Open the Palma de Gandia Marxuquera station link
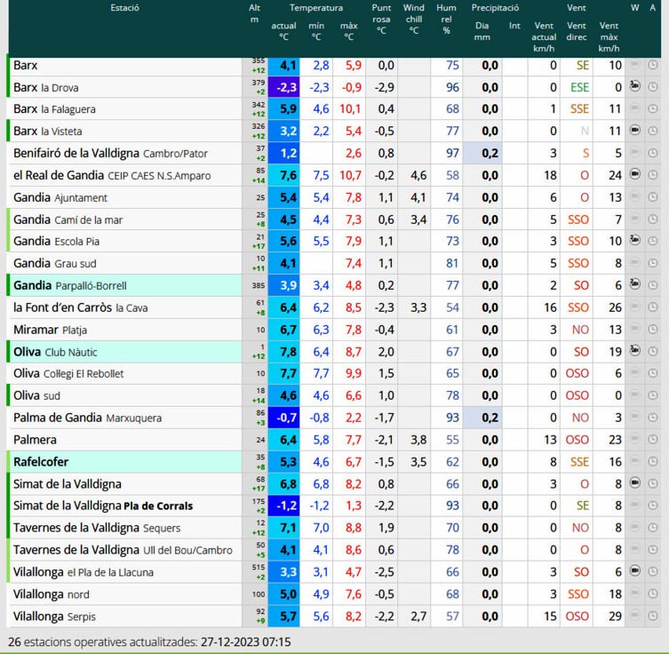 [87, 418]
